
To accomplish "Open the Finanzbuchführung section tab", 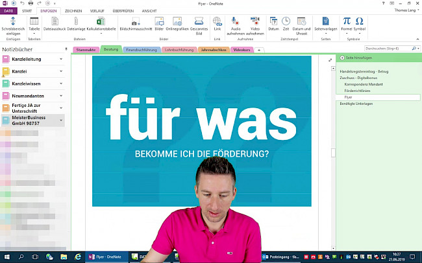I will click(141, 49).
